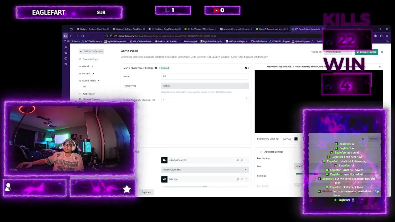Click the Global gamepad icon

click(x=80, y=66)
